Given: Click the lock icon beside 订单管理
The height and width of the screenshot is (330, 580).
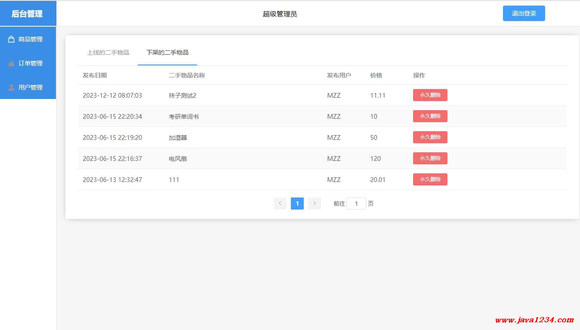Looking at the screenshot, I should [x=11, y=63].
